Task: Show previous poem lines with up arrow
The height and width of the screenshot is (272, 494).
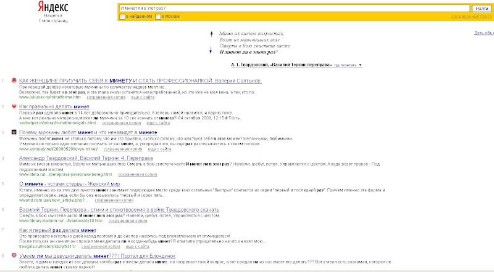Action: pos(211,34)
